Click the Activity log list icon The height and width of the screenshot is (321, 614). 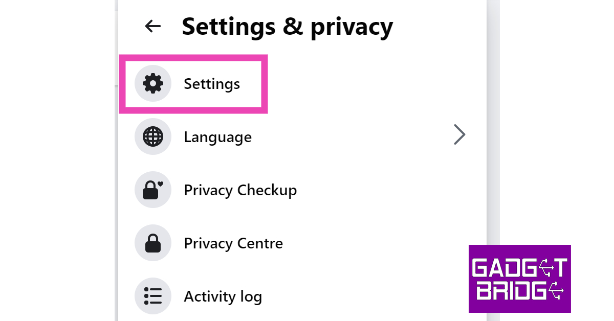[152, 296]
